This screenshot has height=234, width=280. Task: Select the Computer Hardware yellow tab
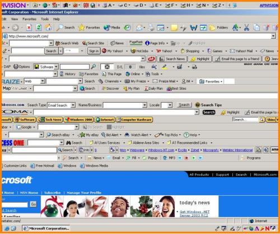pos(134,120)
